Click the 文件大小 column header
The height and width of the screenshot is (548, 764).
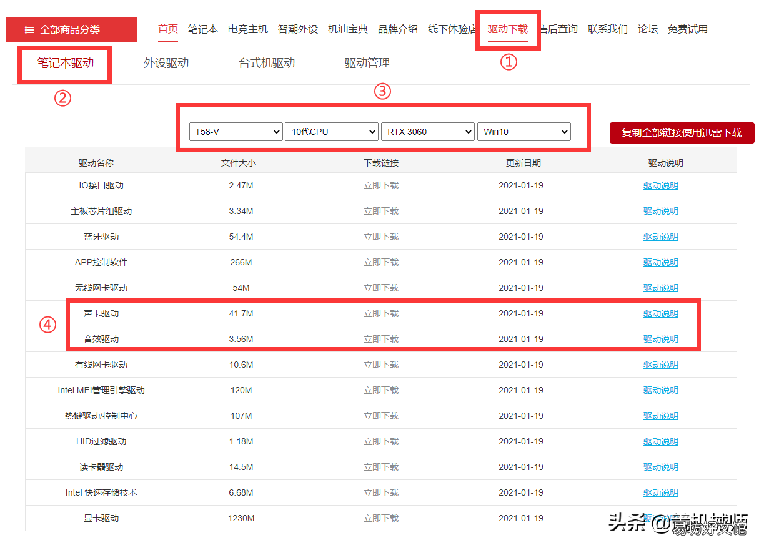[239, 163]
